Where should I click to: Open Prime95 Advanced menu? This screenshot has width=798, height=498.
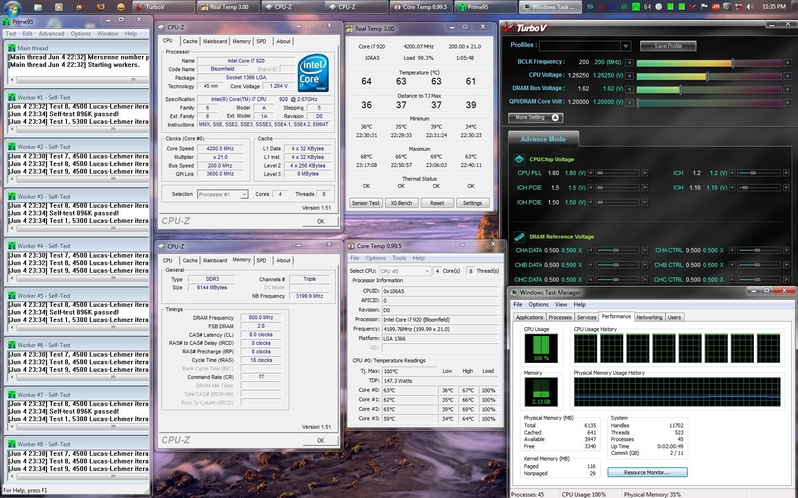click(51, 34)
